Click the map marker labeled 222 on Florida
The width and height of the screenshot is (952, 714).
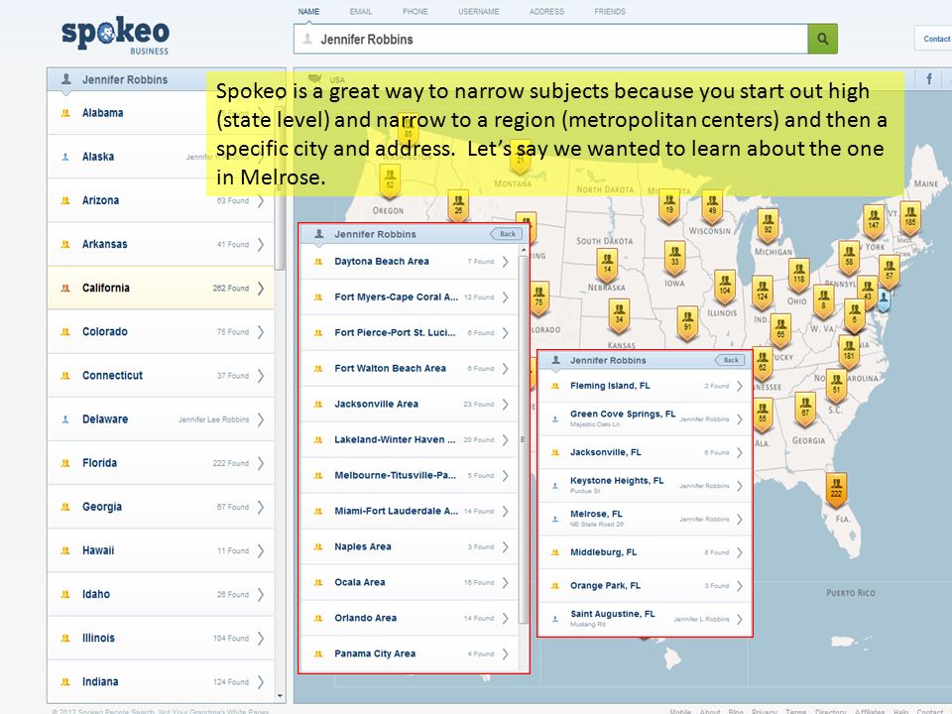coord(836,489)
